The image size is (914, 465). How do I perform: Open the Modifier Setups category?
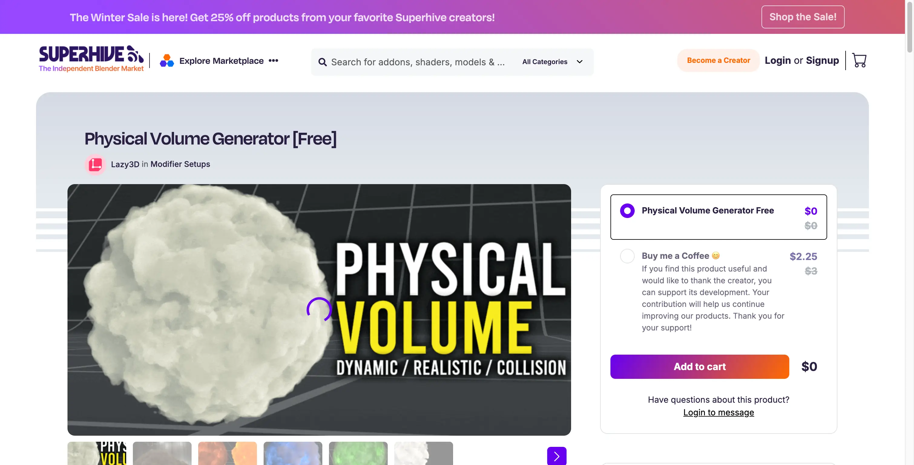tap(180, 164)
